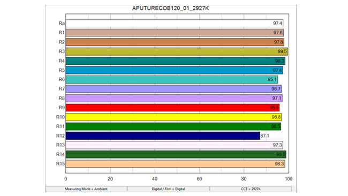The width and height of the screenshot is (348, 196).
Task: Select the R15 peach bar
Action: [x=175, y=164]
